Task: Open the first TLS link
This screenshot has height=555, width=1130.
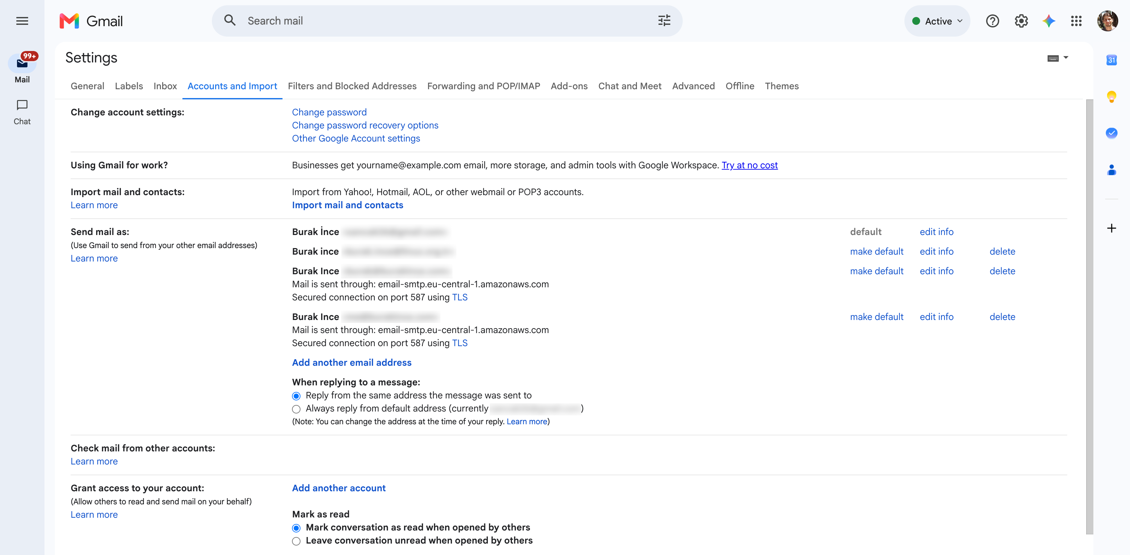Action: tap(460, 297)
